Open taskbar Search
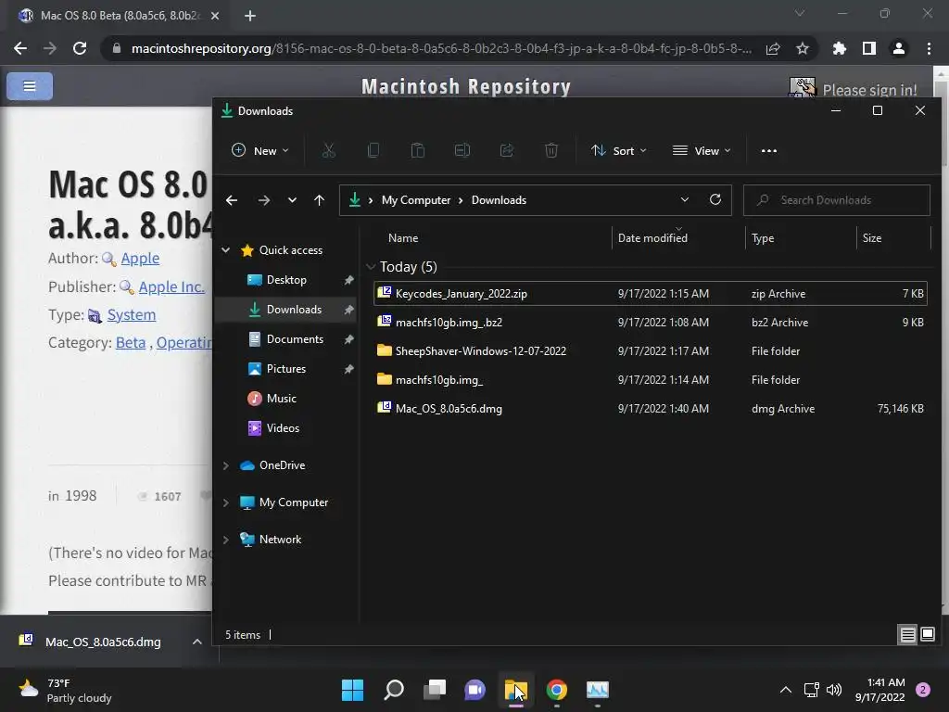949x712 pixels. (394, 690)
